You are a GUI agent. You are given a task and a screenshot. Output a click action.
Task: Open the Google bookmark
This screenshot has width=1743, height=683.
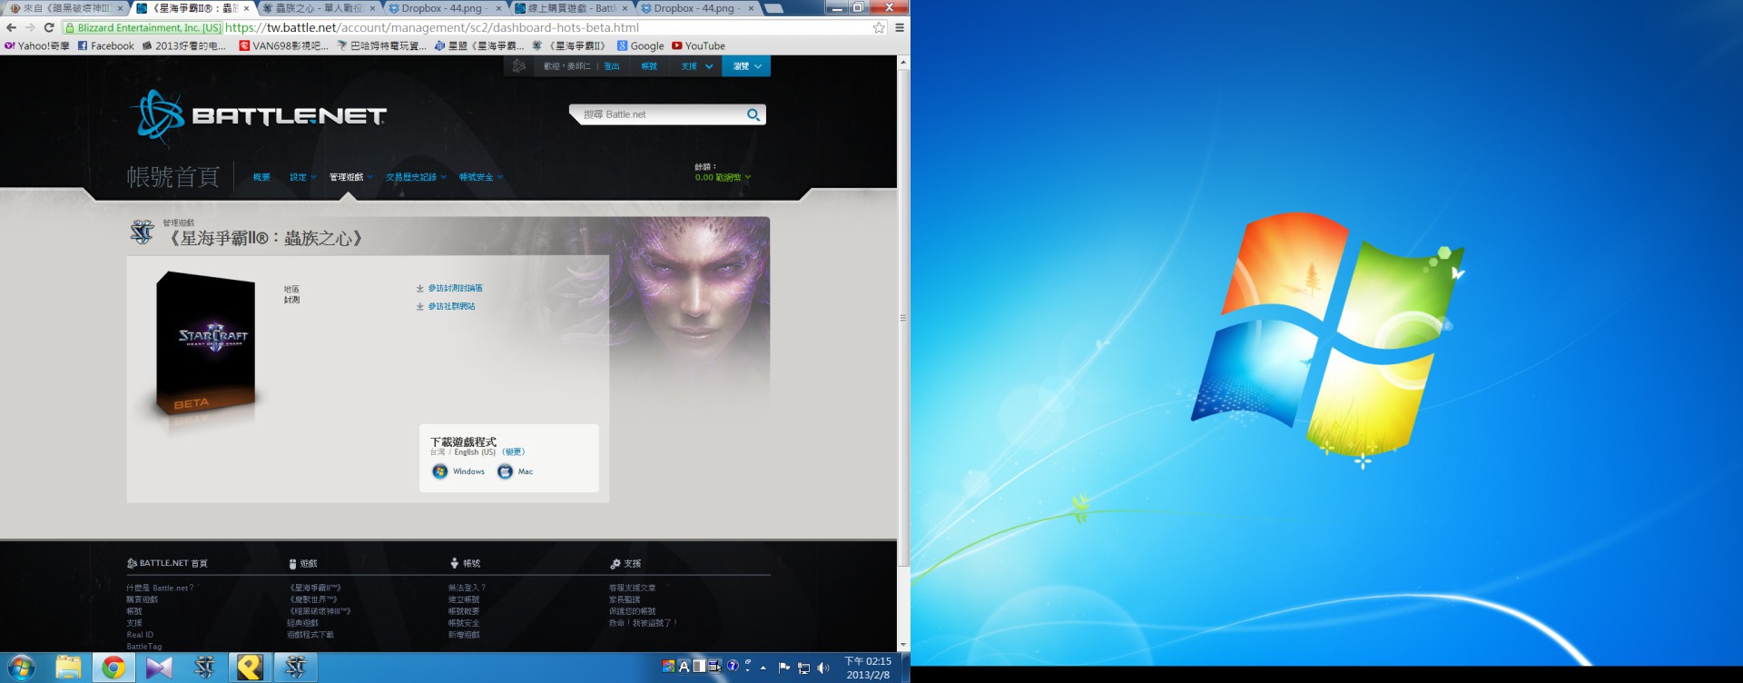click(x=640, y=45)
